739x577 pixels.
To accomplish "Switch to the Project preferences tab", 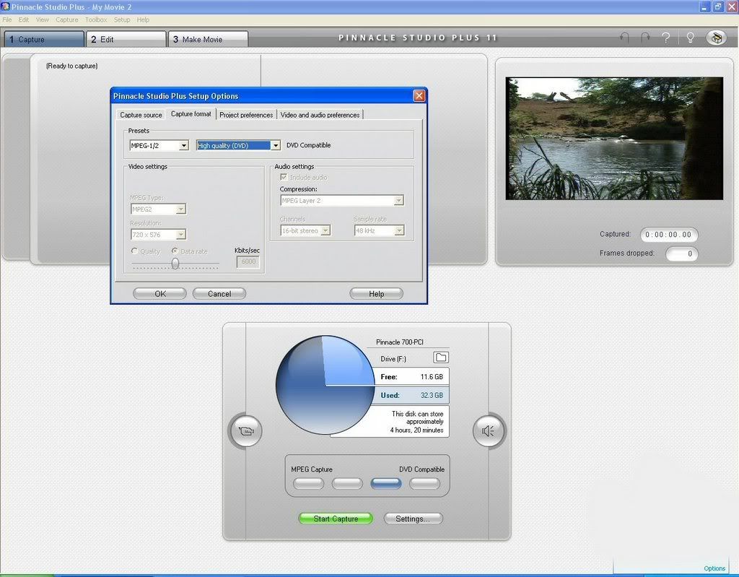I will tap(246, 115).
